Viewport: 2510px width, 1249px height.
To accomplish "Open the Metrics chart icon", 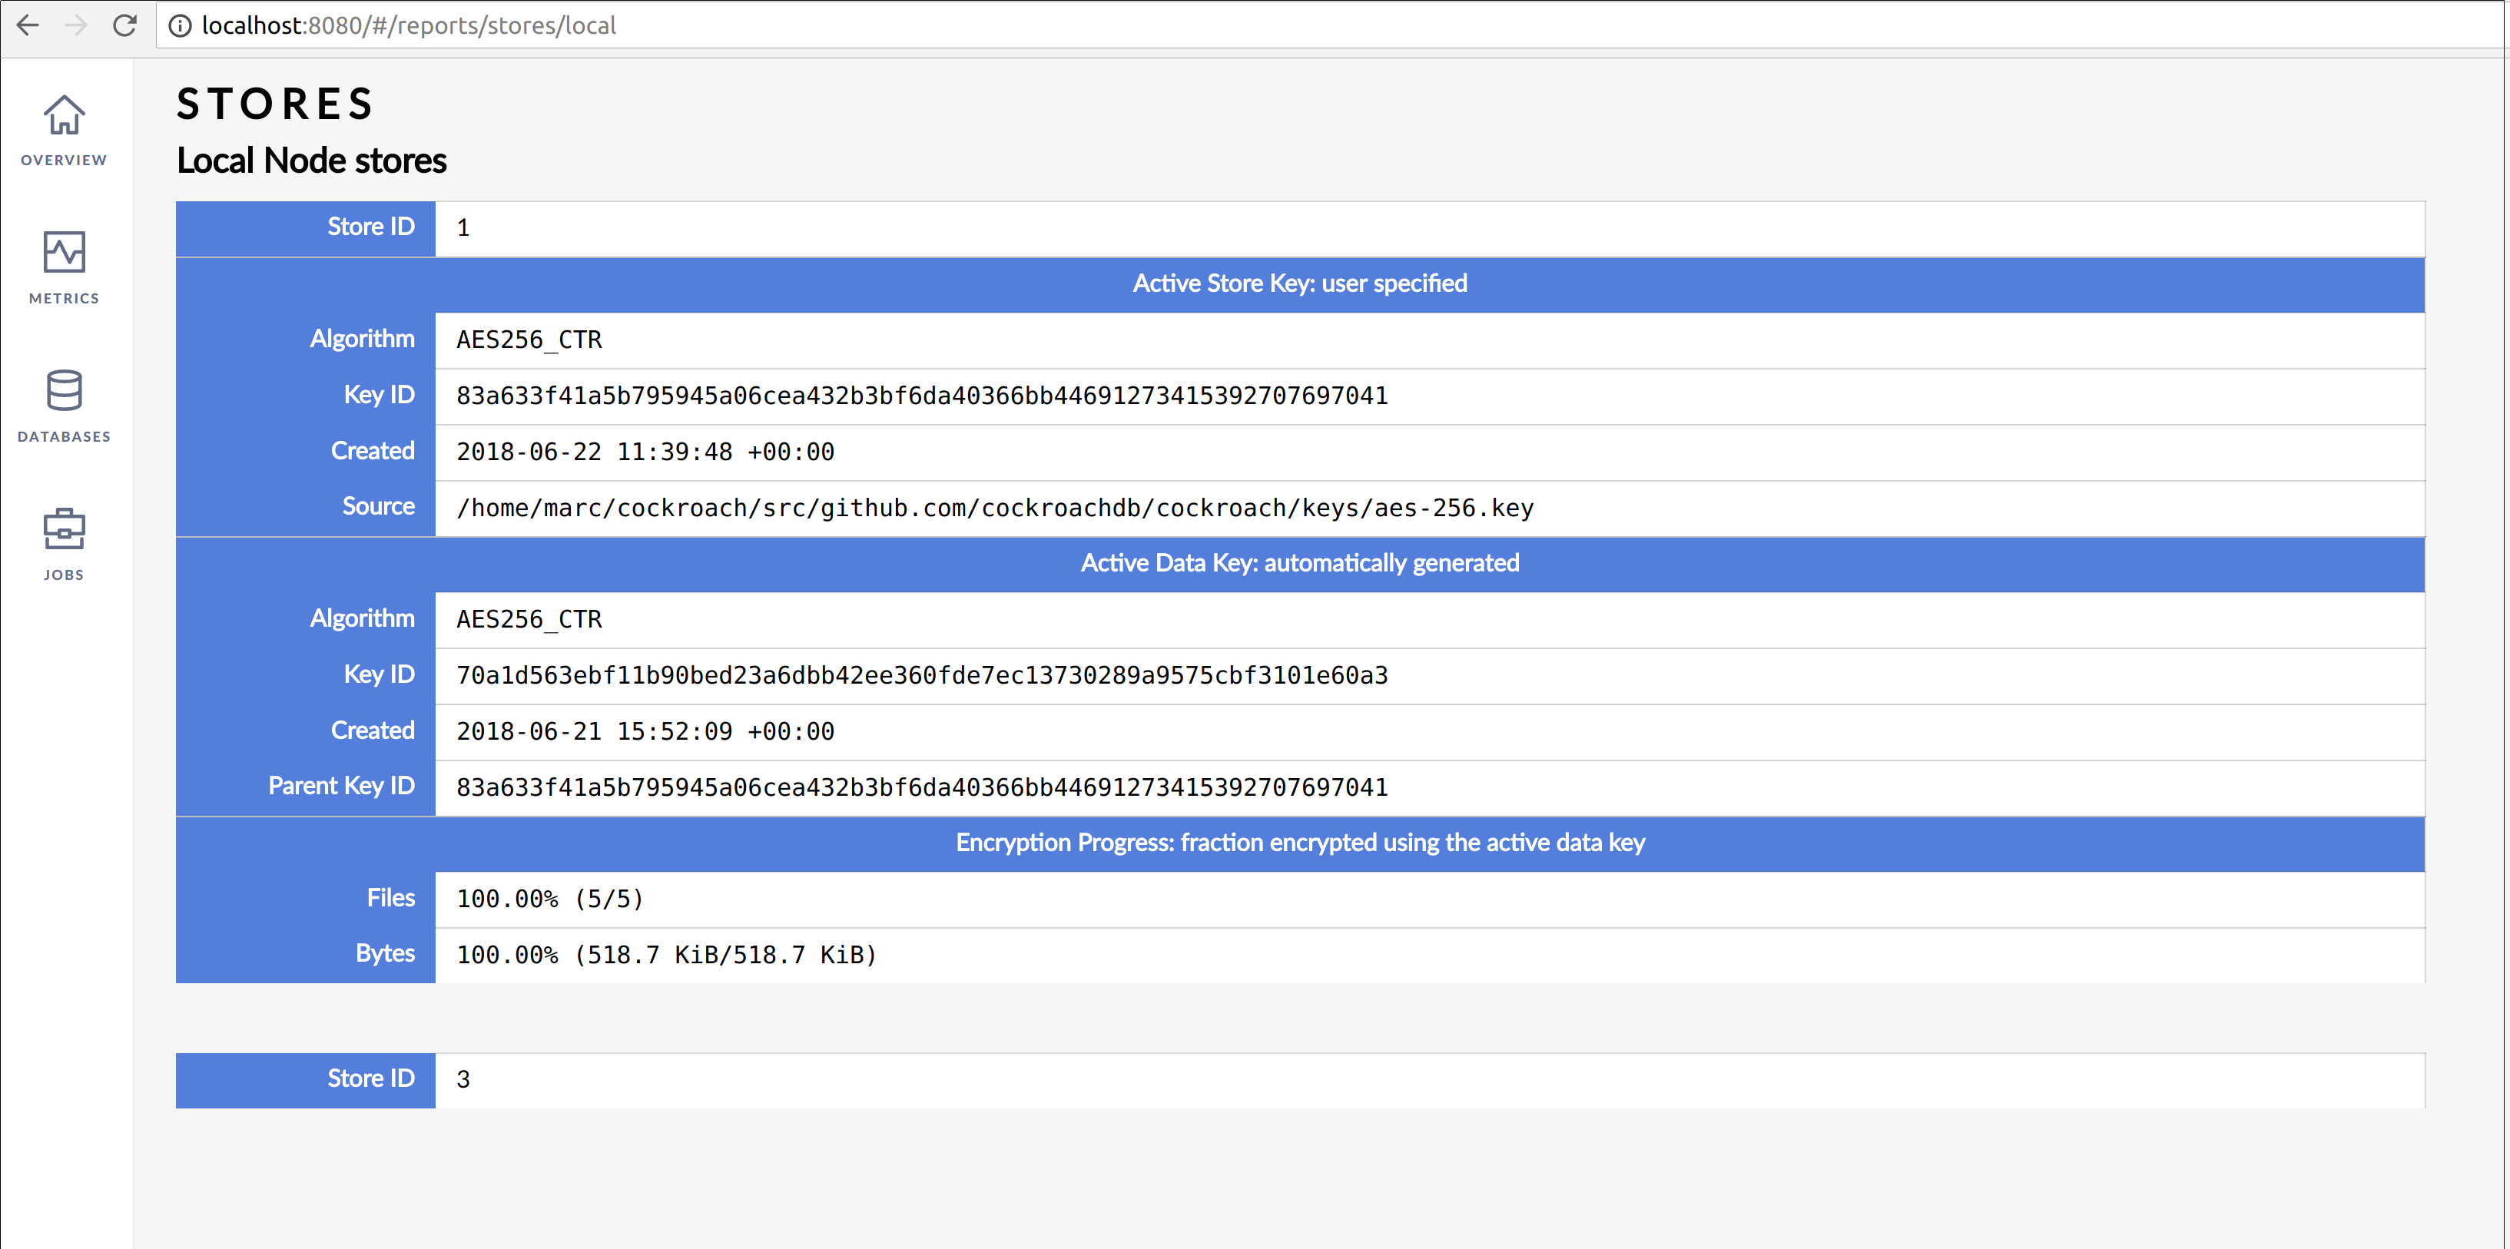I will click(65, 252).
